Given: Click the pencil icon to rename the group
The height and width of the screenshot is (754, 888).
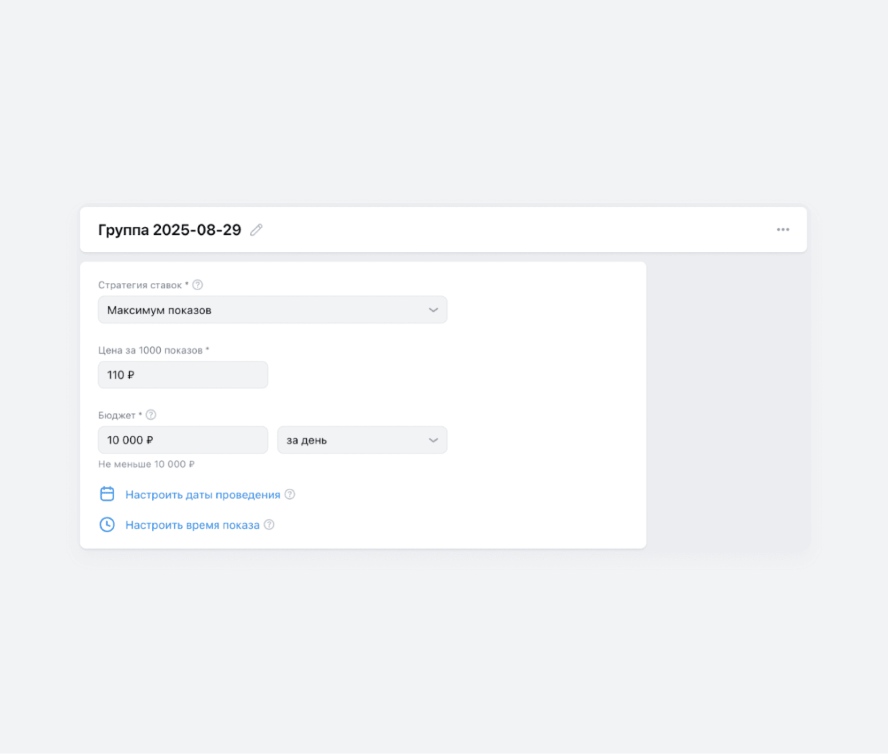Looking at the screenshot, I should [256, 230].
